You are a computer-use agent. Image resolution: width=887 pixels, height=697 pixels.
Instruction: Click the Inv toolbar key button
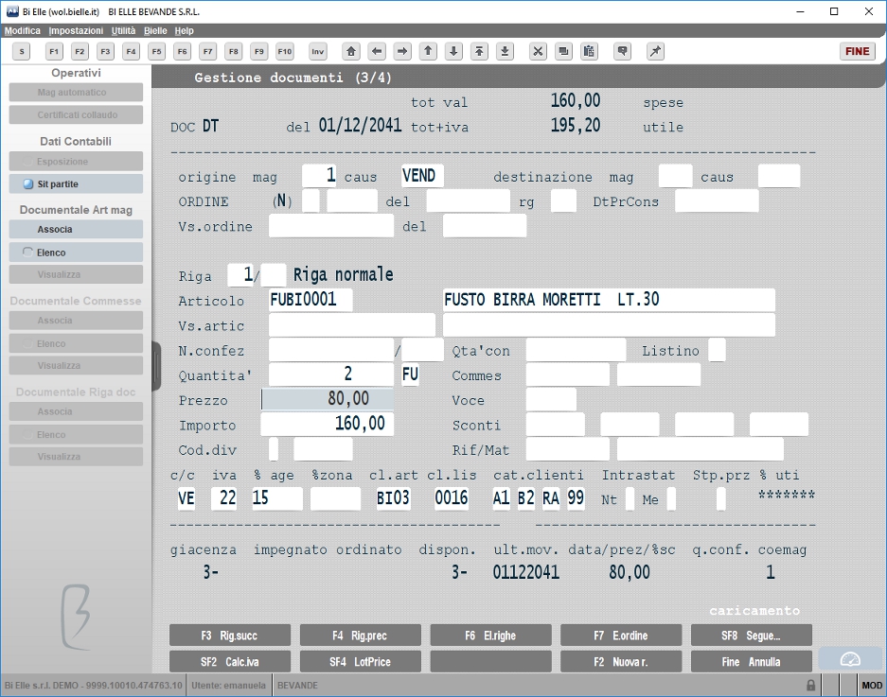[x=318, y=51]
